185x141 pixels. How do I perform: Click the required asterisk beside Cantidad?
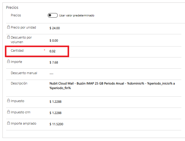point(45,50)
